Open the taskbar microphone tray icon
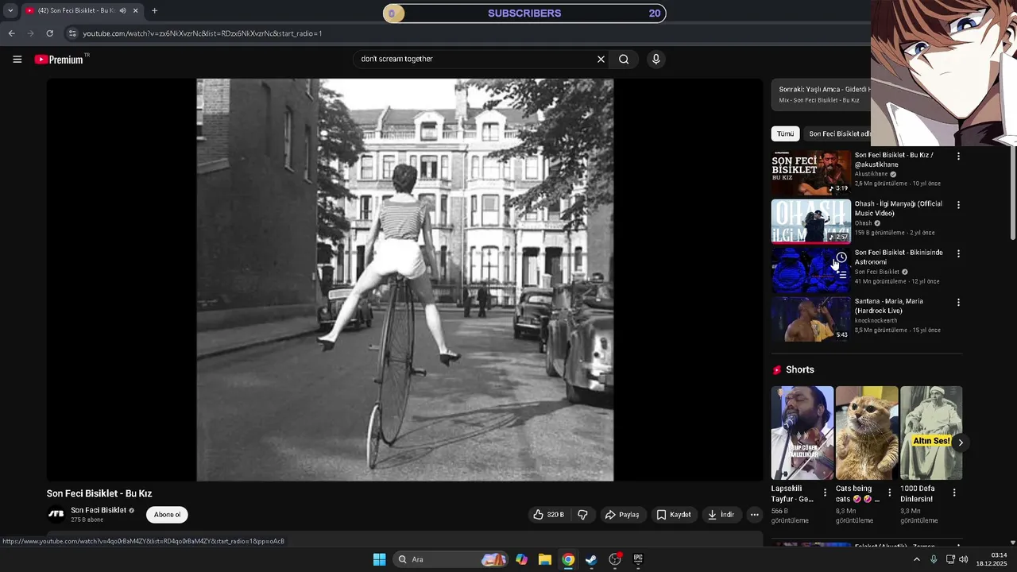Screen dimensions: 1017x572 point(934,559)
